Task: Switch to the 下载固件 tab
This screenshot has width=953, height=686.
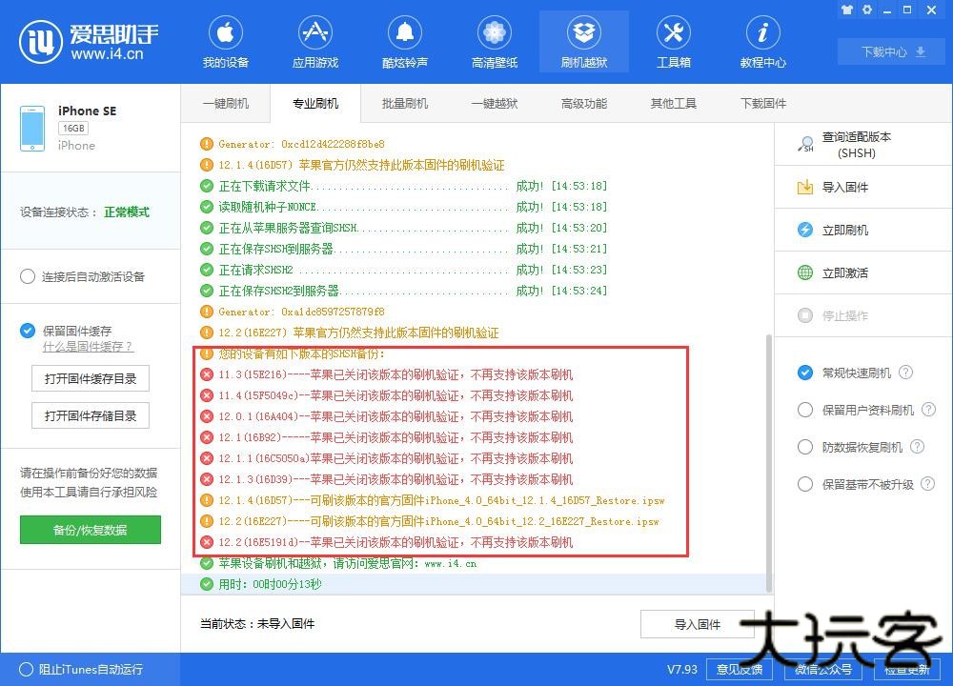Action: pyautogui.click(x=762, y=103)
